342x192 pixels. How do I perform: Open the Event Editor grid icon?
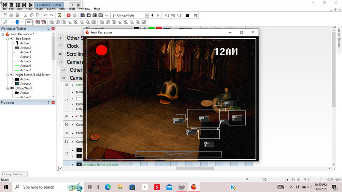95,15
